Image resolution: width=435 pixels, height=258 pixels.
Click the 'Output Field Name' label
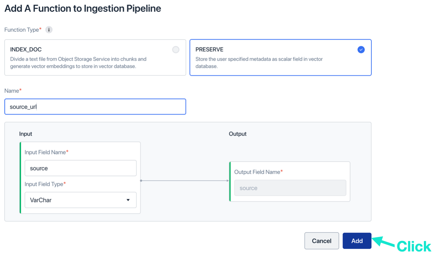click(258, 172)
